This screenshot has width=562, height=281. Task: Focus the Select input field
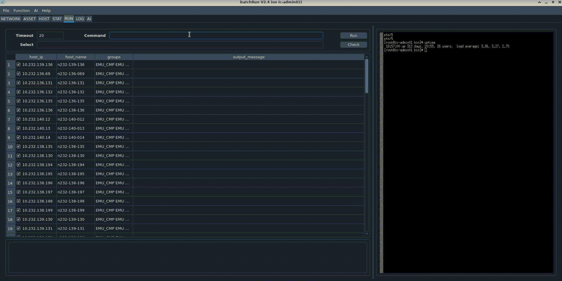[x=180, y=45]
